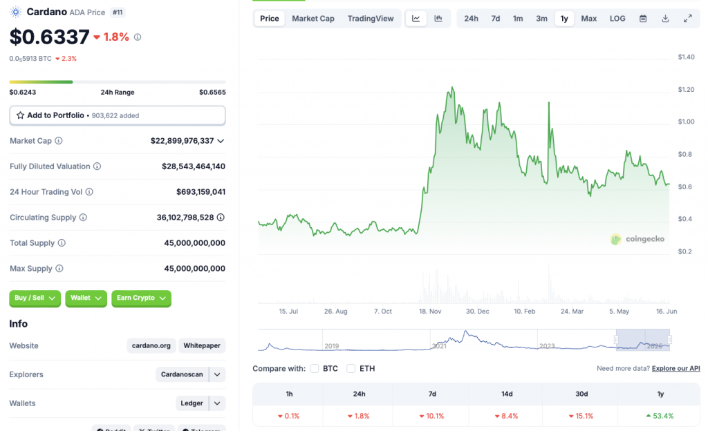Show Max Supply info tooltip
This screenshot has width=708, height=431.
pyautogui.click(x=59, y=268)
